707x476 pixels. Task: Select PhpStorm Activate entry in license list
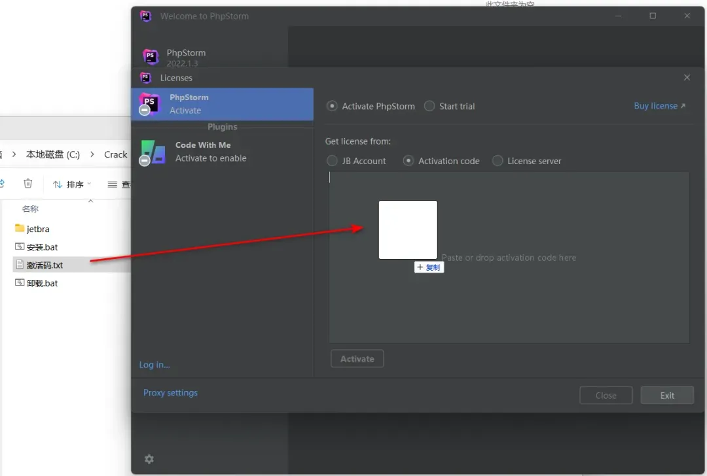pyautogui.click(x=223, y=104)
